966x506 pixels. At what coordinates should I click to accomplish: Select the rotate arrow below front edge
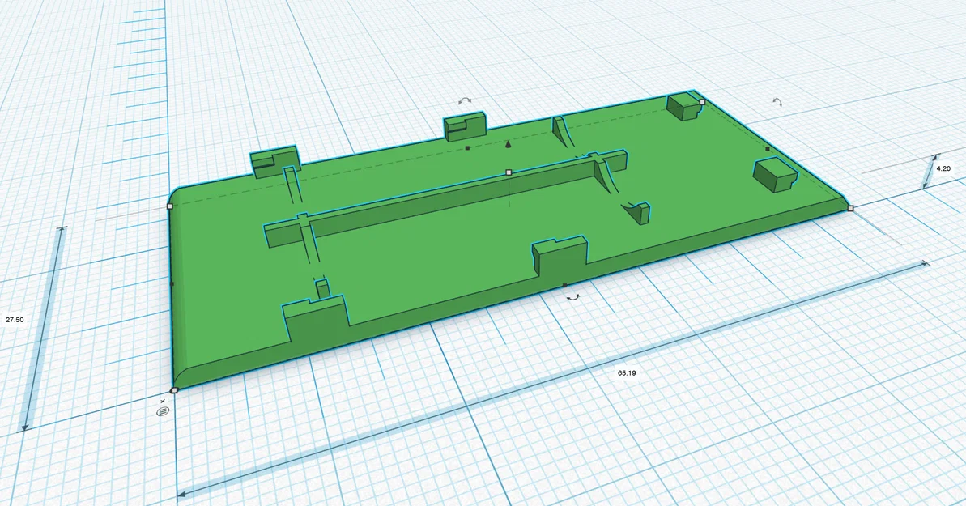[x=573, y=297]
